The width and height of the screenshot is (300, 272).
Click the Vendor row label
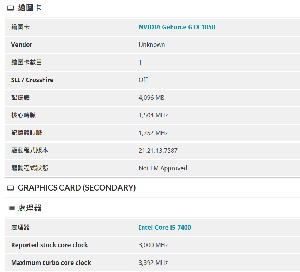click(x=22, y=45)
